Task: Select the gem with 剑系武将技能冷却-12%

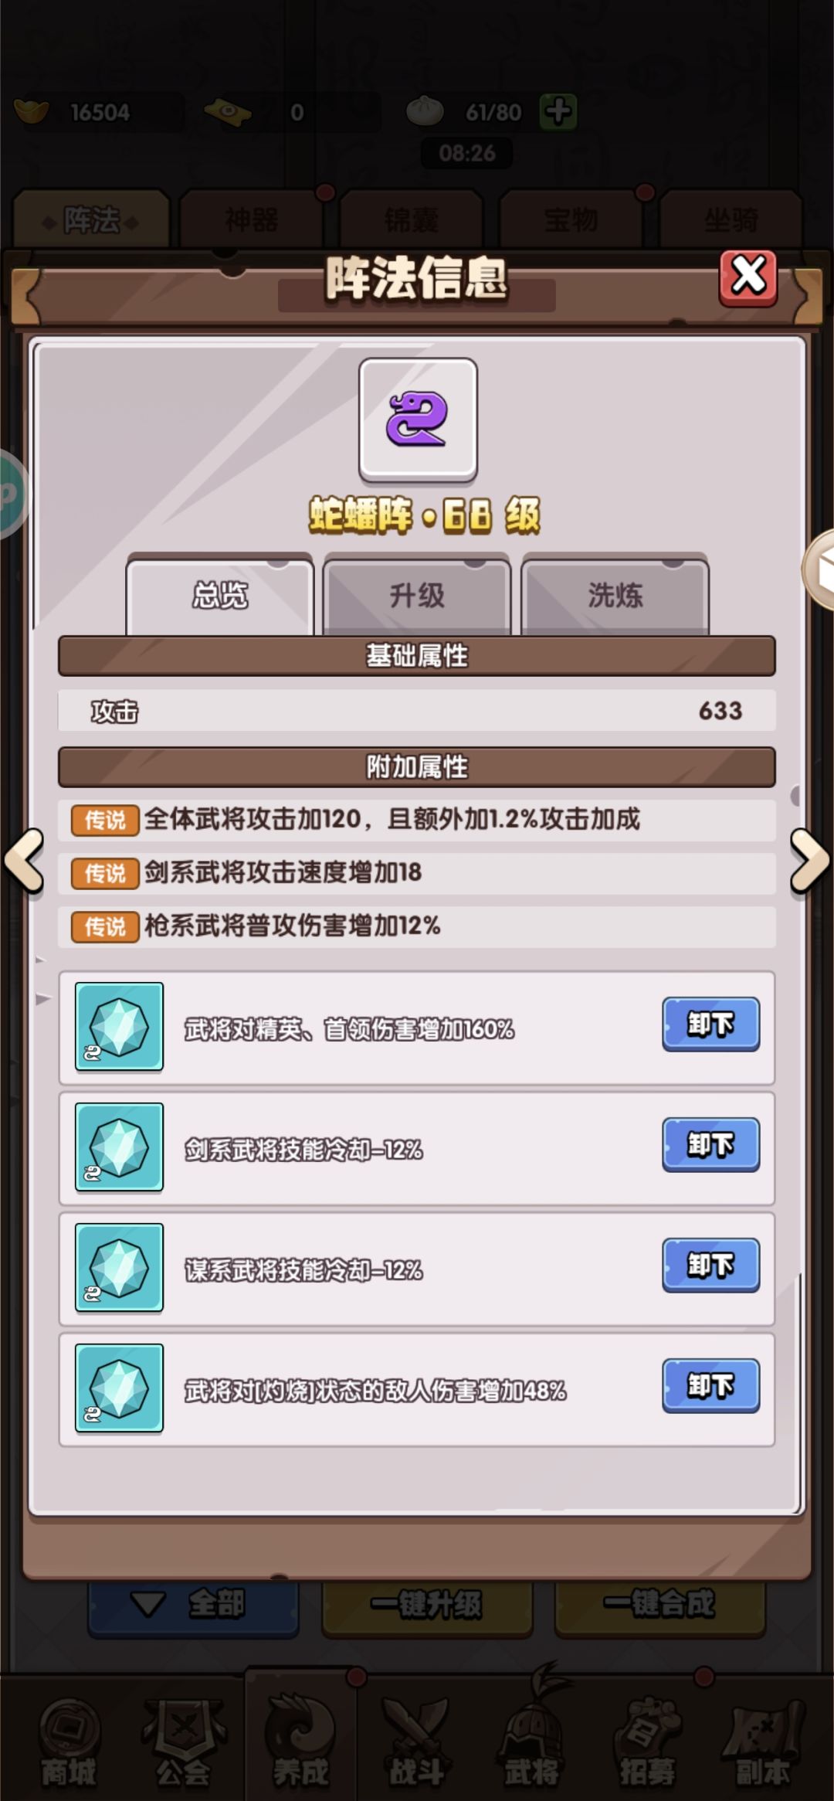Action: (119, 1147)
